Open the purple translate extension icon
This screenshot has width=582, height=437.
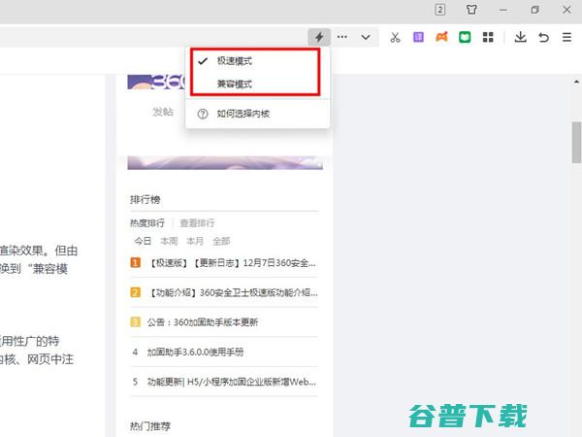tap(418, 37)
